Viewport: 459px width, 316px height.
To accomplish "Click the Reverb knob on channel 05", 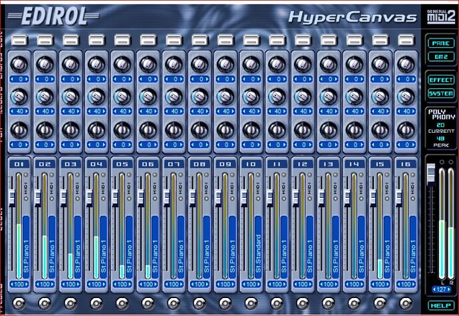I will coord(122,97).
